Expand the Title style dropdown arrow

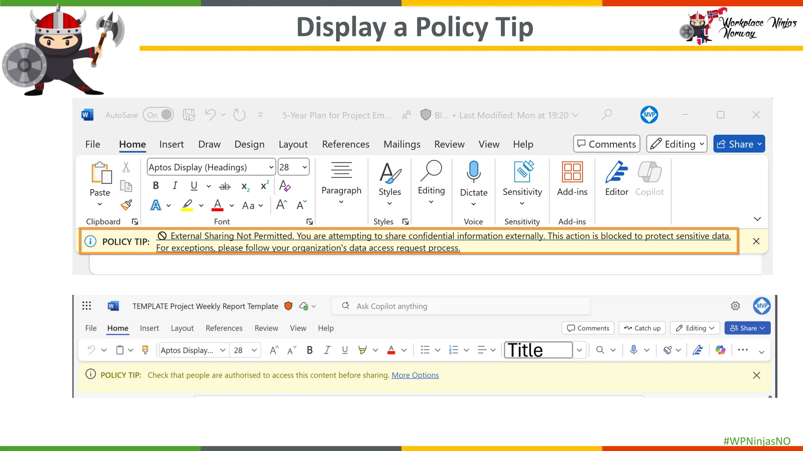click(579, 350)
